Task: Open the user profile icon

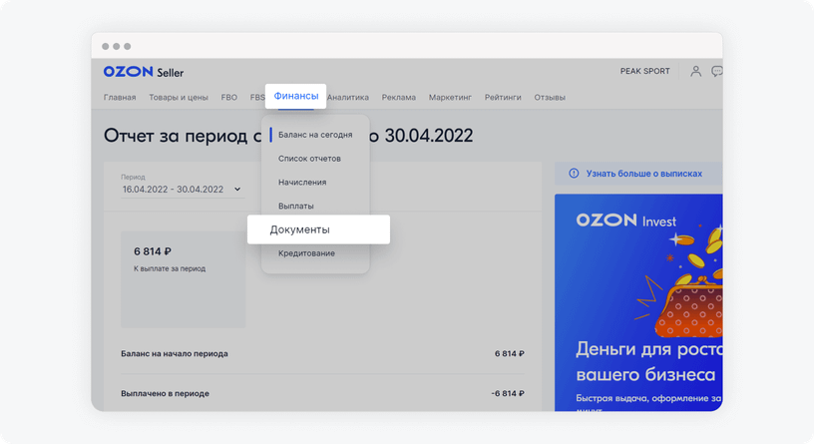Action: pyautogui.click(x=695, y=71)
